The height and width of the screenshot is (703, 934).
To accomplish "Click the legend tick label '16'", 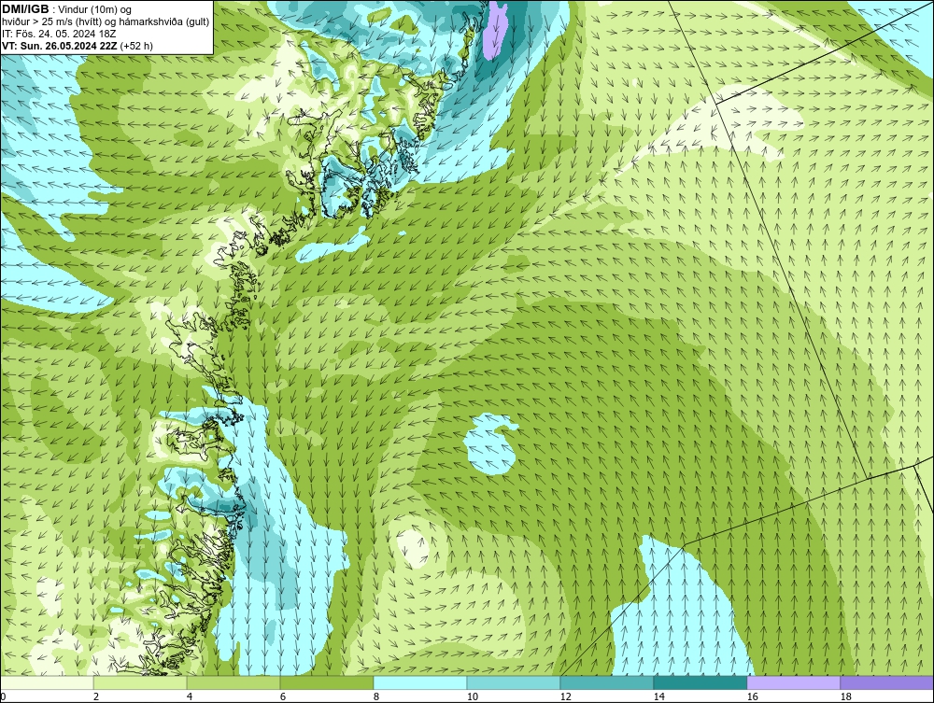I will (x=752, y=696).
